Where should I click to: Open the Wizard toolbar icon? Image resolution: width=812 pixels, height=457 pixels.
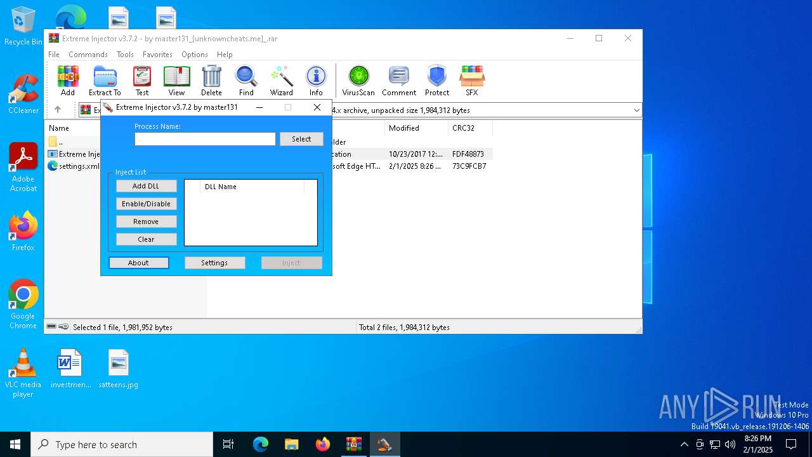[281, 81]
